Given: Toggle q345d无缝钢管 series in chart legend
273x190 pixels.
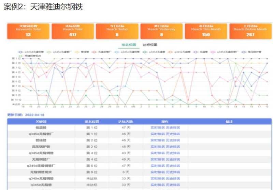Looking at the screenshot, I should click(x=31, y=52).
